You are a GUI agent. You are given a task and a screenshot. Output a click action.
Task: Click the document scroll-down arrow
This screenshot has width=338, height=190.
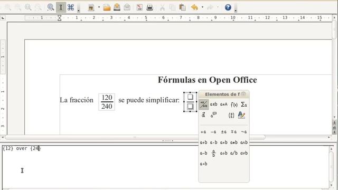click(x=334, y=117)
